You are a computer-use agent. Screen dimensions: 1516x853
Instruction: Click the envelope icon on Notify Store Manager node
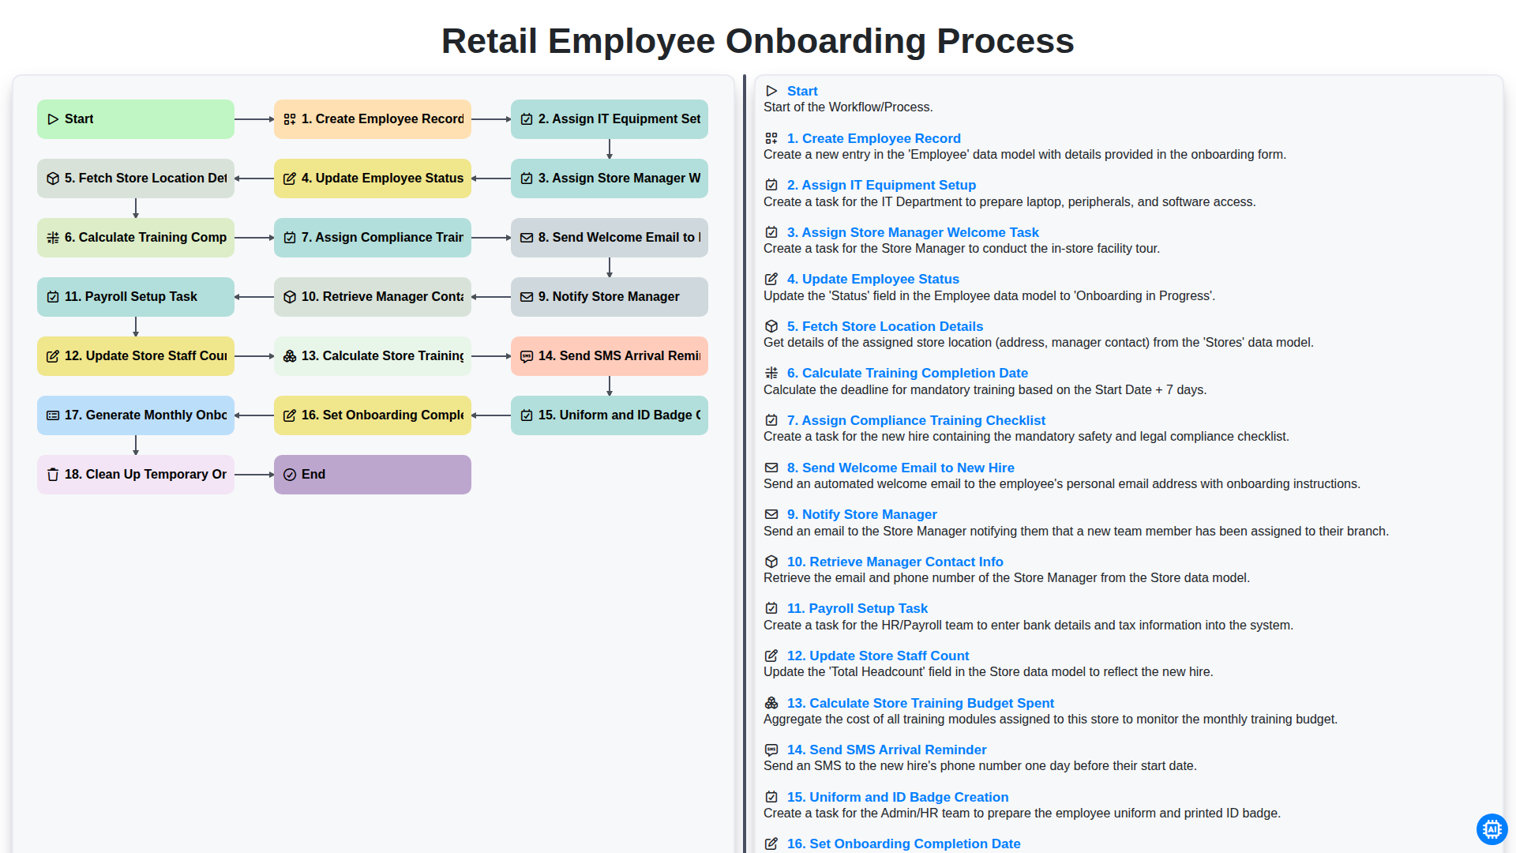click(x=527, y=297)
